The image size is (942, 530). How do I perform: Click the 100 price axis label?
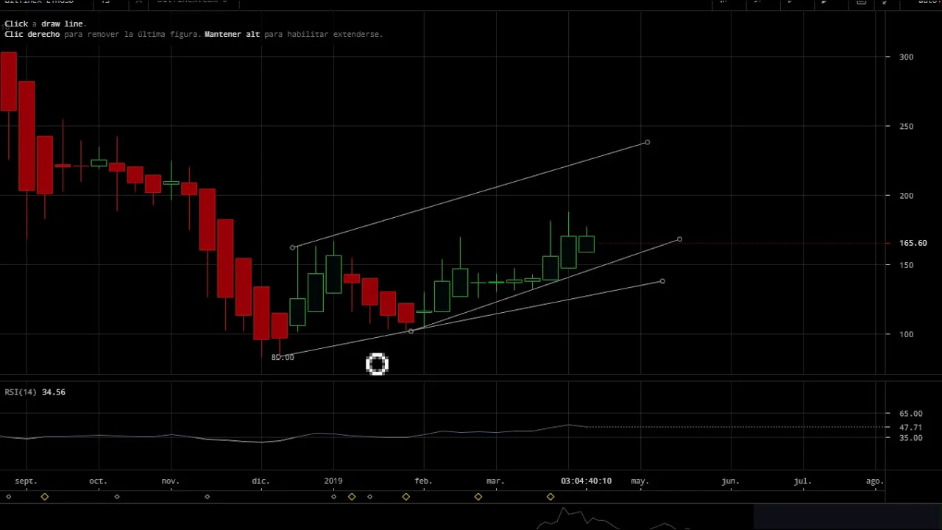pos(906,334)
